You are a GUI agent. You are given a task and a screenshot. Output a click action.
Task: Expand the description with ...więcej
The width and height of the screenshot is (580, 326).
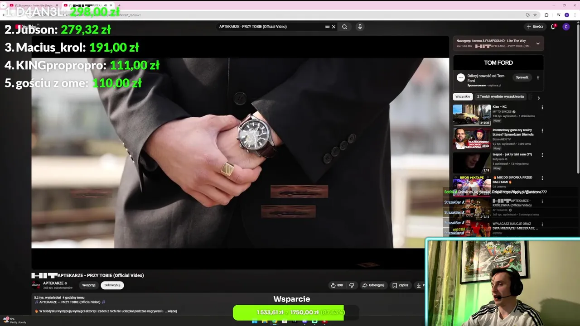tap(171, 311)
